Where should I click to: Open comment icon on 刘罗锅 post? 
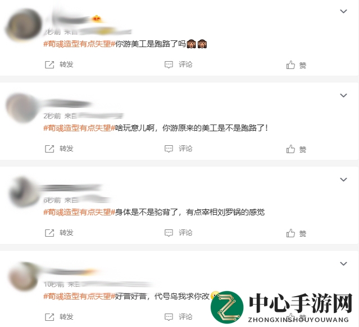click(169, 233)
